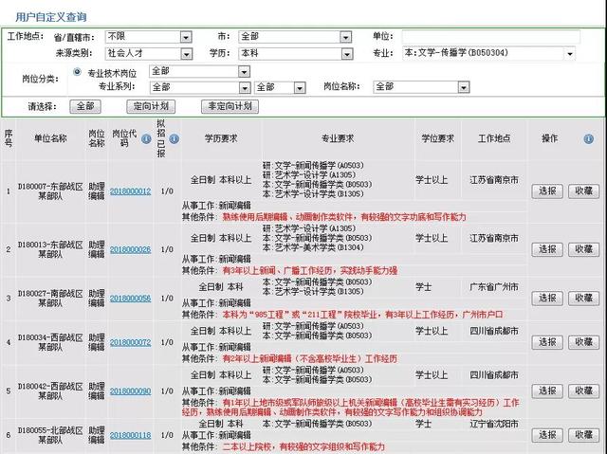The width and height of the screenshot is (607, 454).
Task: Click 收藏 for row 2 D180013
Action: (x=584, y=250)
